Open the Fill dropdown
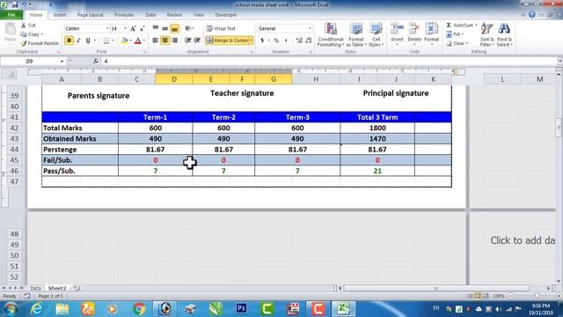 click(x=455, y=34)
